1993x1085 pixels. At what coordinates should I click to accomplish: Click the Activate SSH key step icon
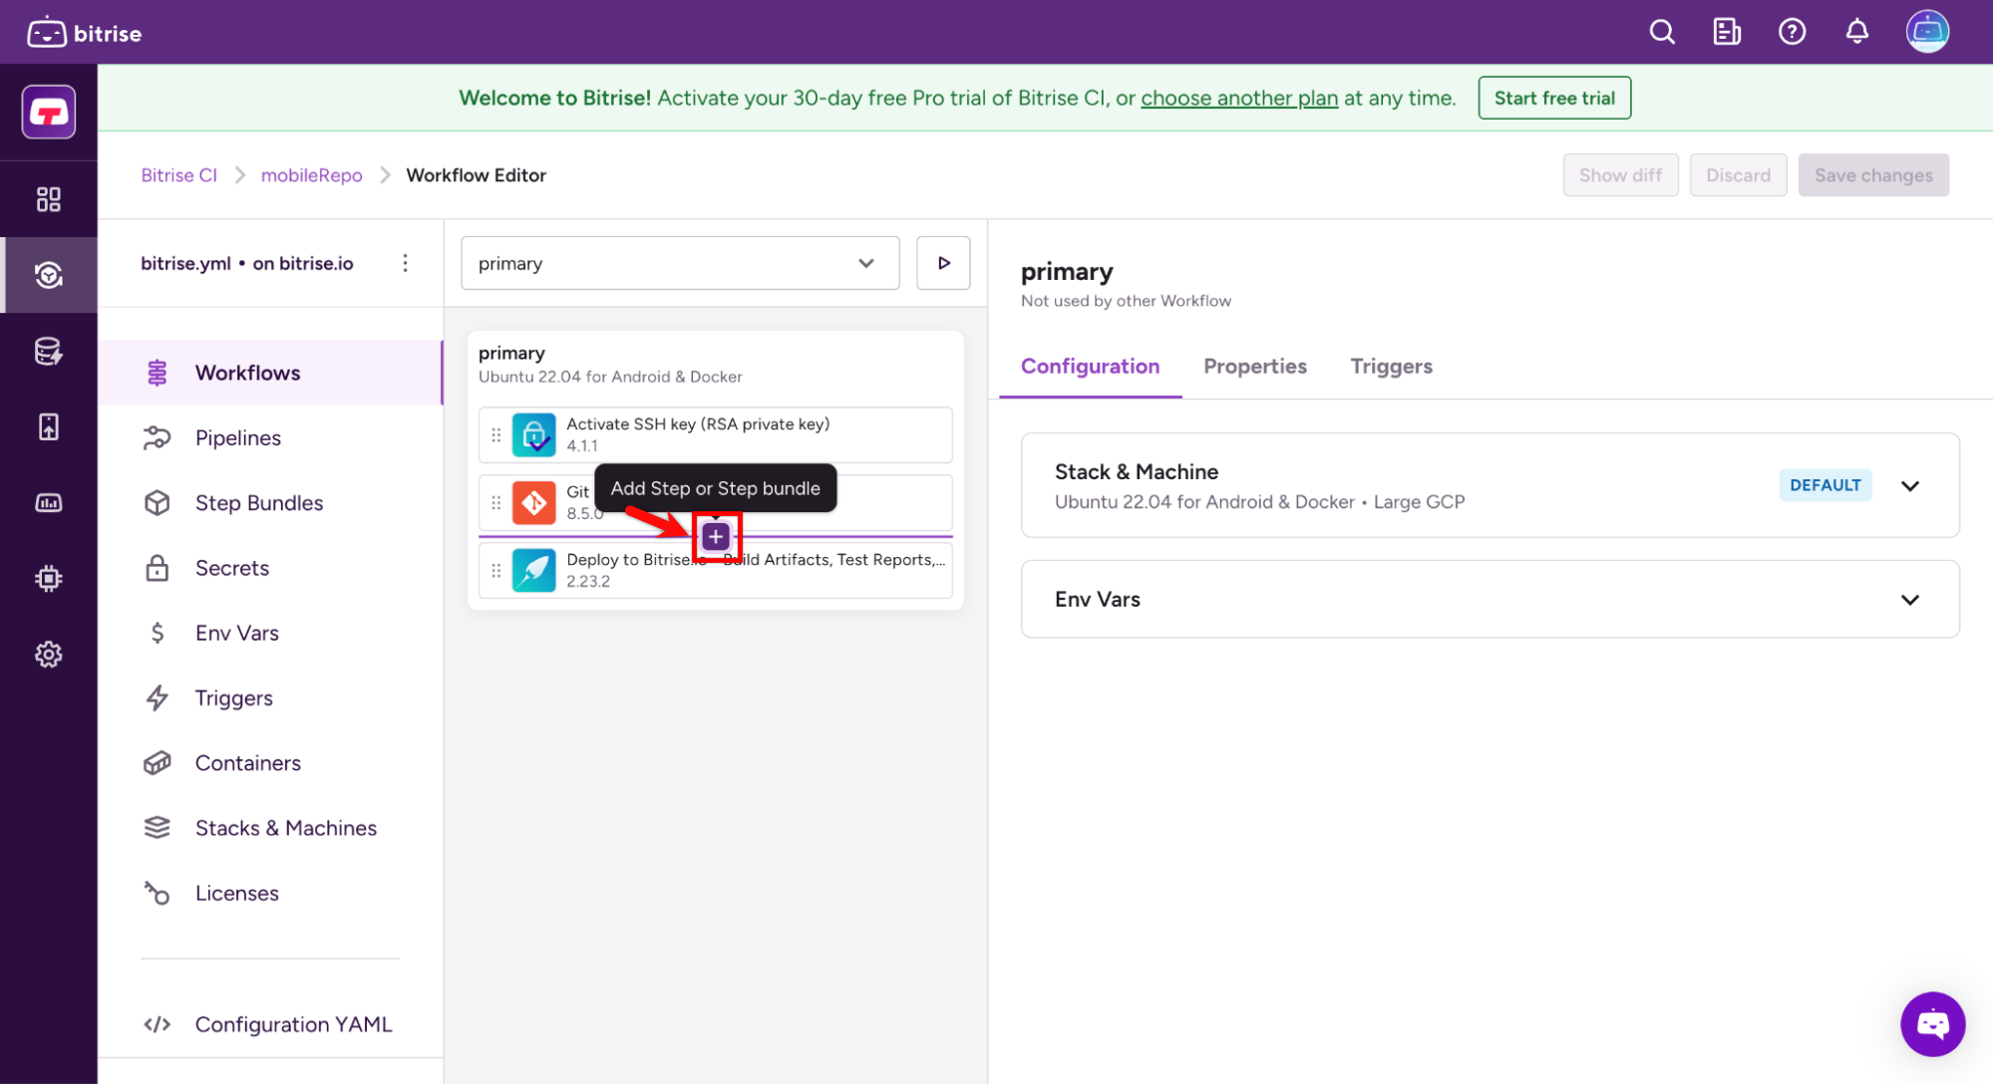pyautogui.click(x=534, y=435)
